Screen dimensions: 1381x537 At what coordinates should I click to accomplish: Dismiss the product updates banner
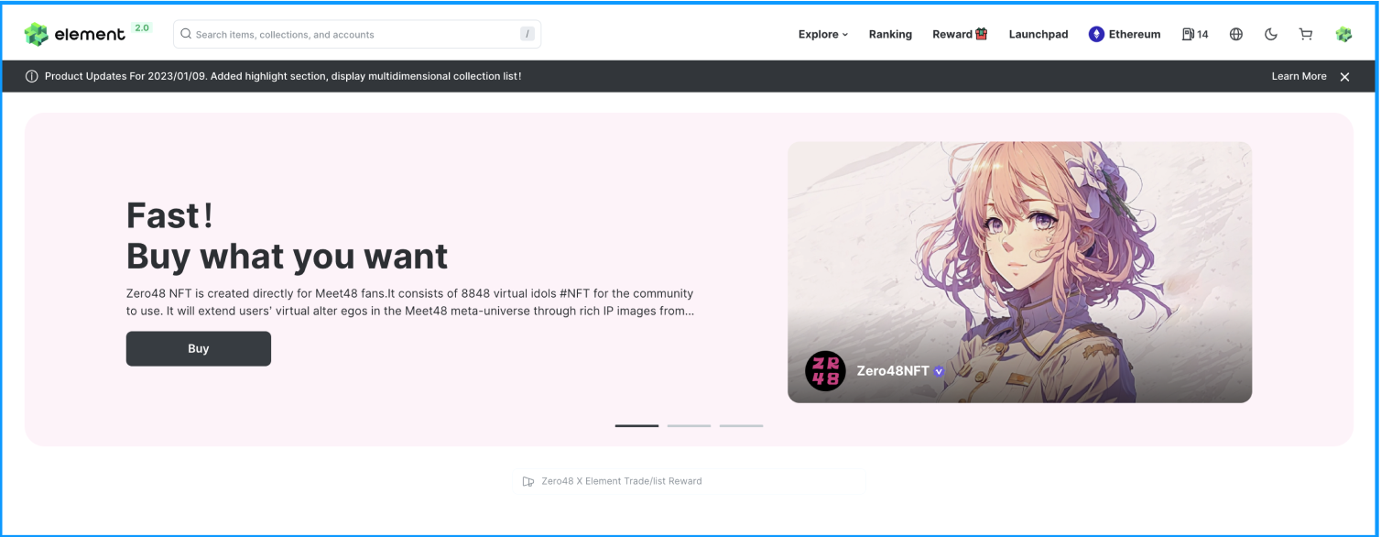[x=1344, y=77]
